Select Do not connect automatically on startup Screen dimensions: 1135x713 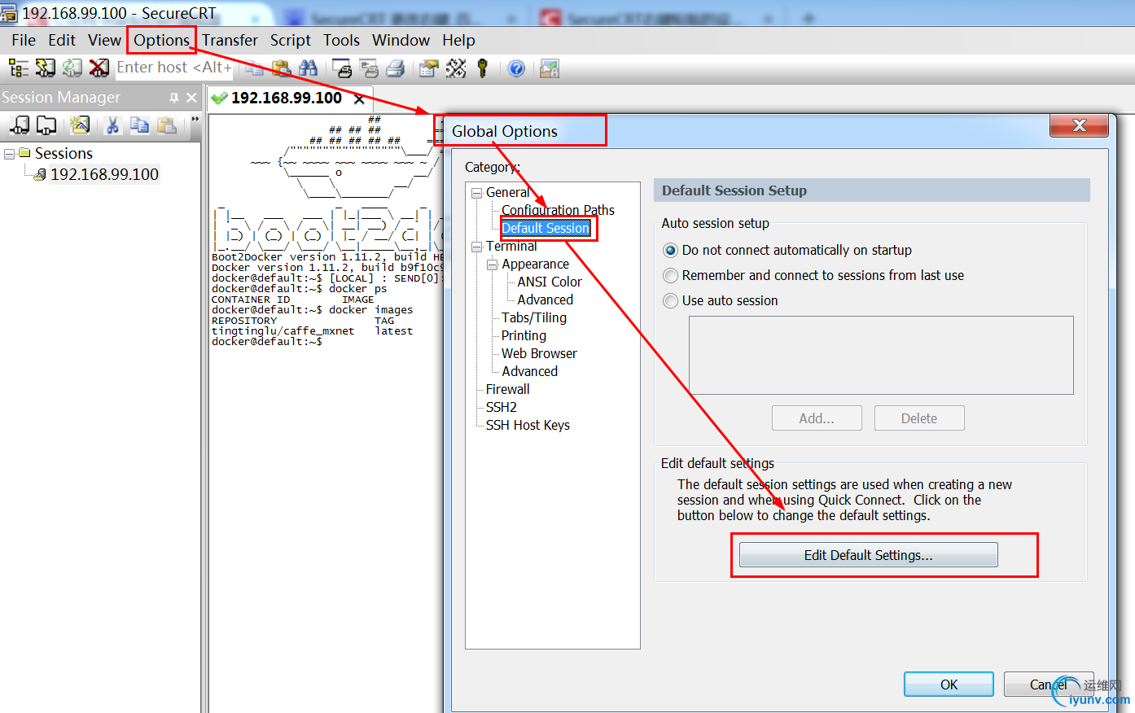[x=787, y=250]
